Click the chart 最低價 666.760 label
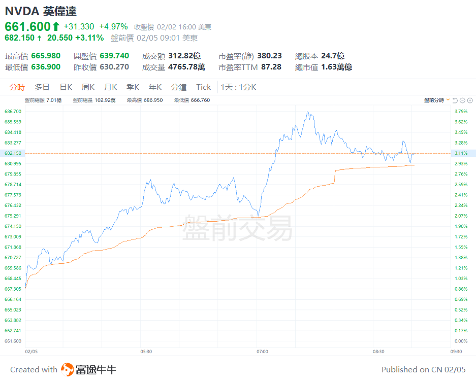The image size is (476, 383). [192, 100]
